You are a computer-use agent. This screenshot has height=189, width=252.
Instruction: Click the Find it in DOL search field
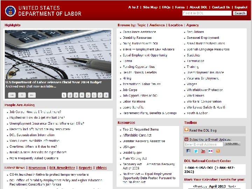(207, 13)
